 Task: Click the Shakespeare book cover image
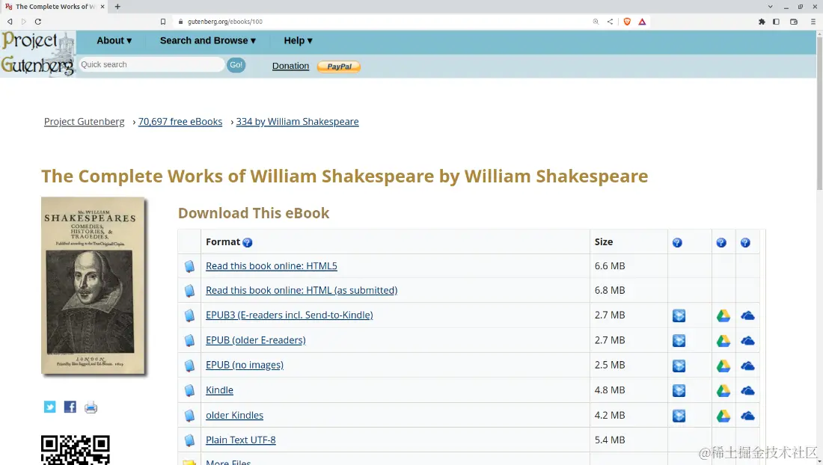coord(93,286)
